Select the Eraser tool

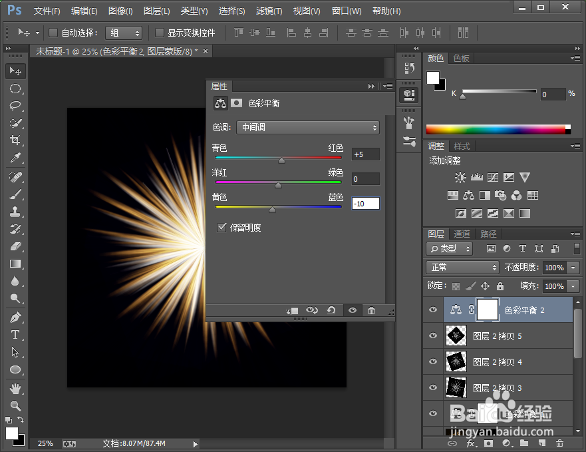click(15, 246)
